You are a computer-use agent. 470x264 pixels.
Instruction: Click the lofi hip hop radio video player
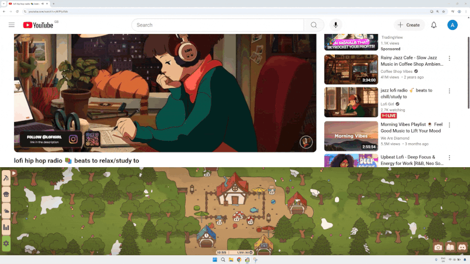pyautogui.click(x=165, y=93)
